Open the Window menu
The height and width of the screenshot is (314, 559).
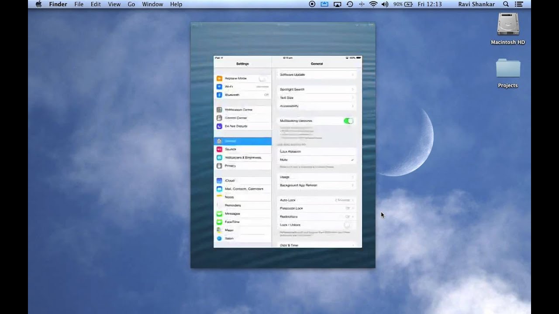[153, 4]
